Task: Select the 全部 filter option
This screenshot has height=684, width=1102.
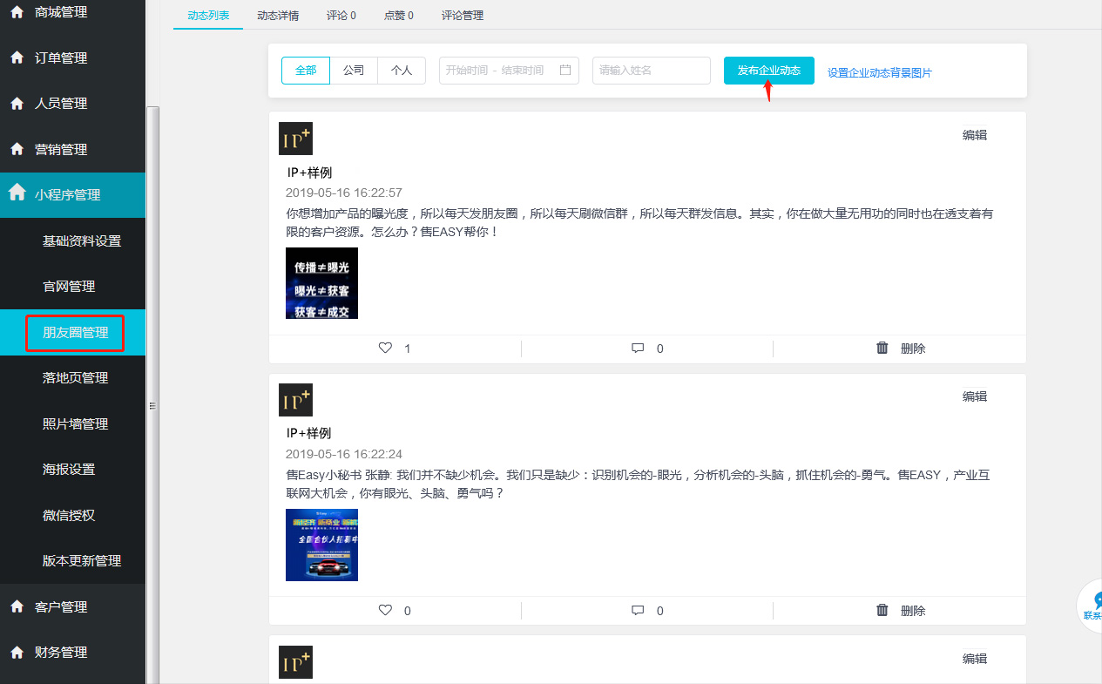Action: (x=306, y=71)
